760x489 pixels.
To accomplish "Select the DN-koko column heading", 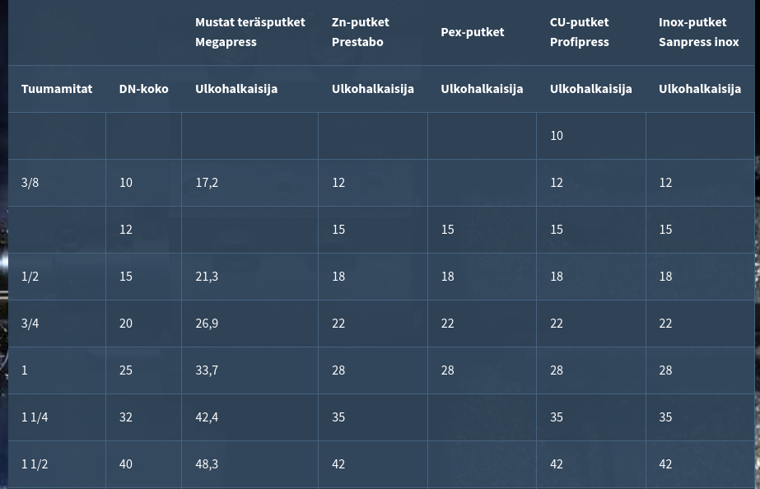I will pyautogui.click(x=143, y=89).
